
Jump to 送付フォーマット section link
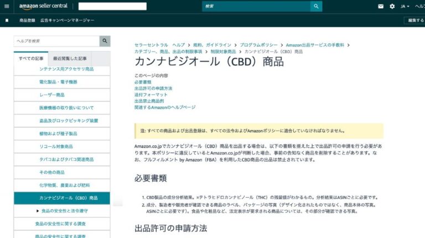151,95
